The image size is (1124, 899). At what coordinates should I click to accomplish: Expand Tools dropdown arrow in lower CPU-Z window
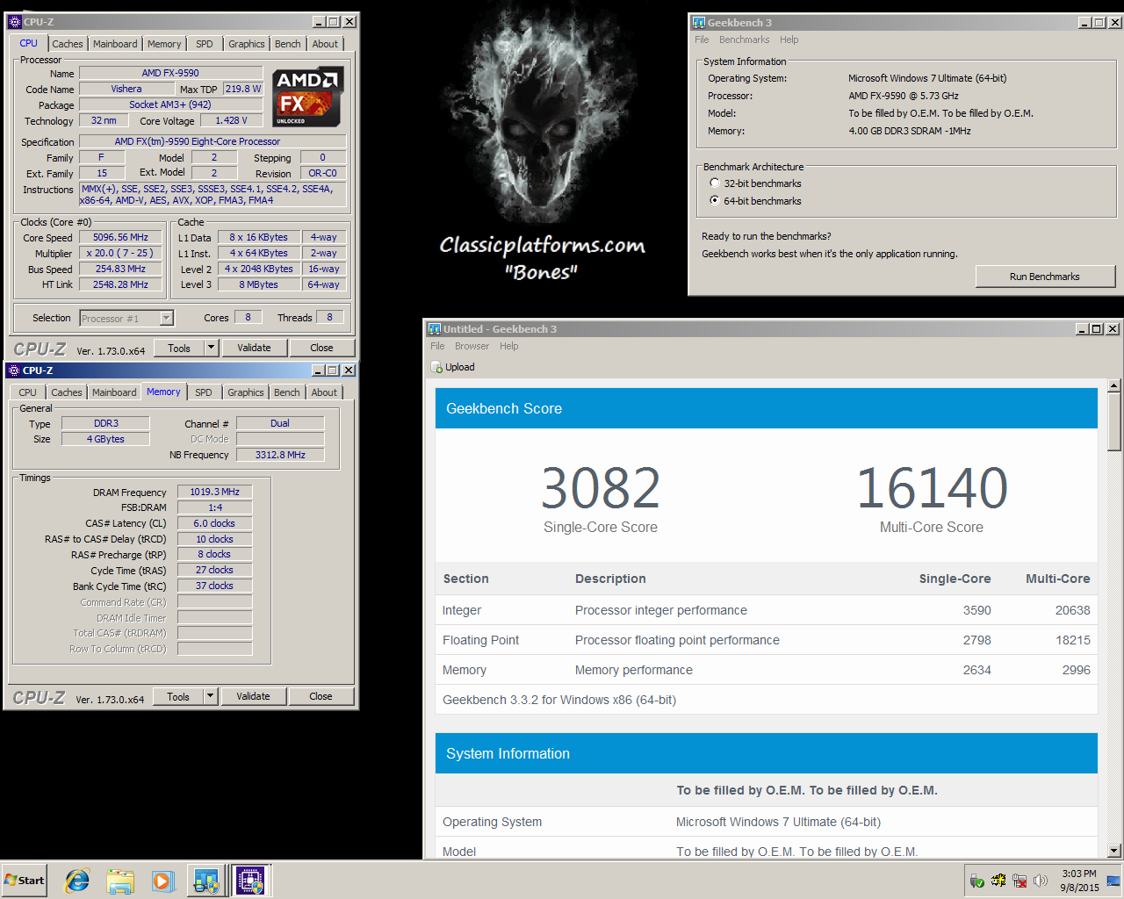210,696
